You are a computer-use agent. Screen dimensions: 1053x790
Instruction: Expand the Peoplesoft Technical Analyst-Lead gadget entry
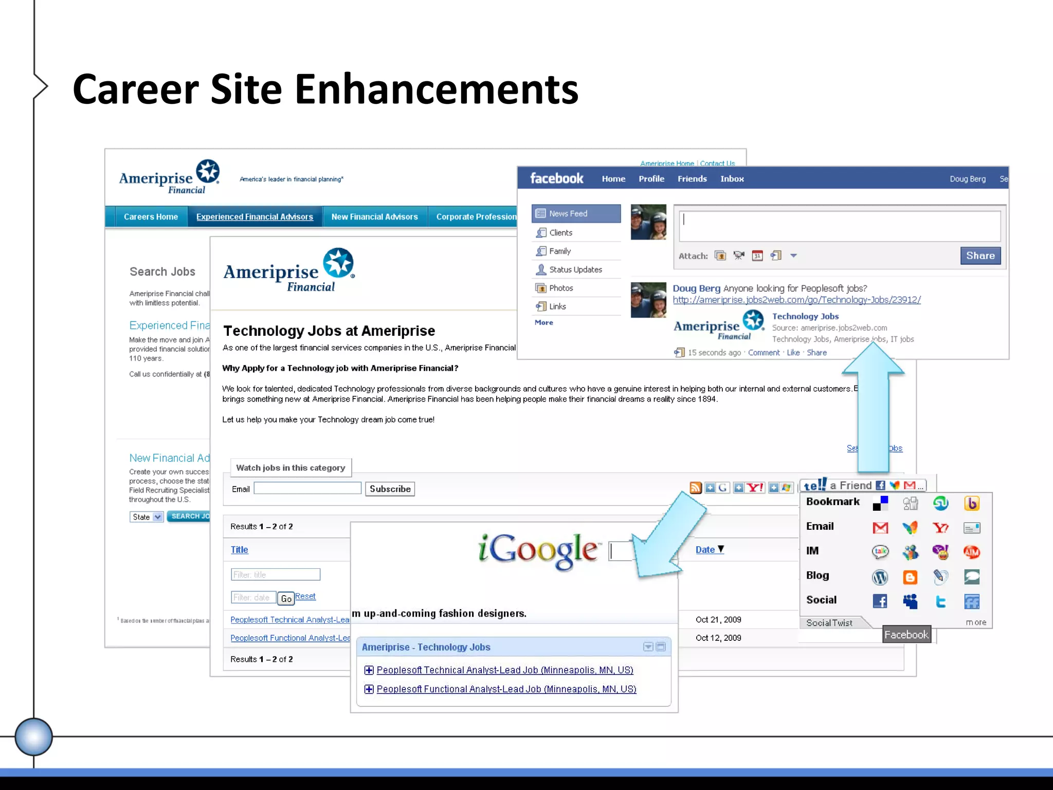pyautogui.click(x=369, y=670)
